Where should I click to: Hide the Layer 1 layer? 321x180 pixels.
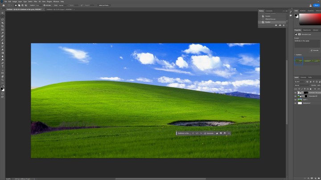[x=296, y=100]
